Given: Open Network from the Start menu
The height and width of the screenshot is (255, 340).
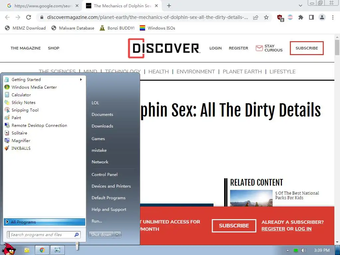Looking at the screenshot, I should pos(100,162).
